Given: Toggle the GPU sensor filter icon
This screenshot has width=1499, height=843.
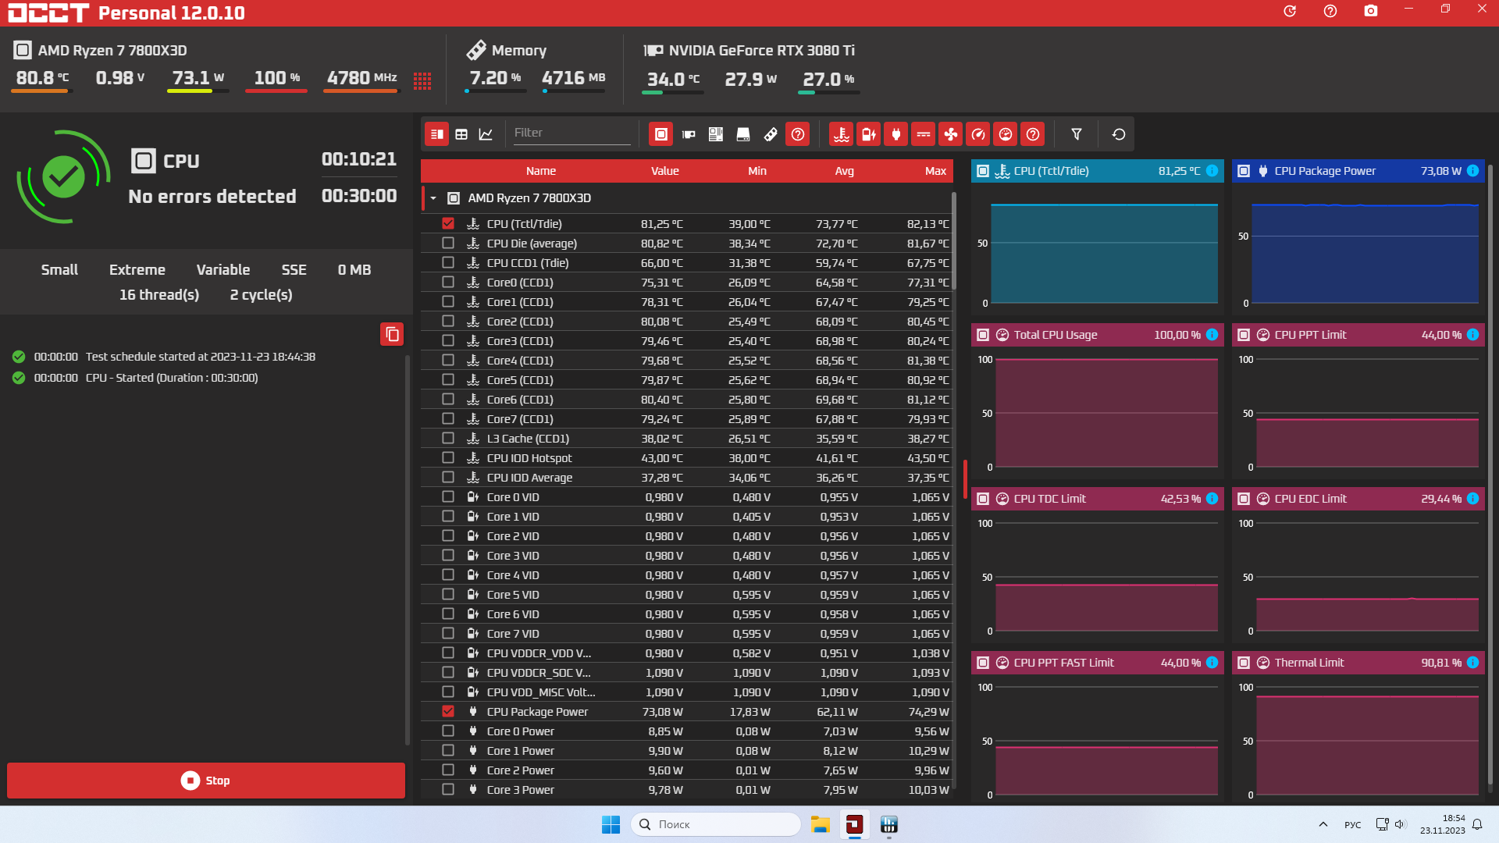Looking at the screenshot, I should (x=689, y=134).
